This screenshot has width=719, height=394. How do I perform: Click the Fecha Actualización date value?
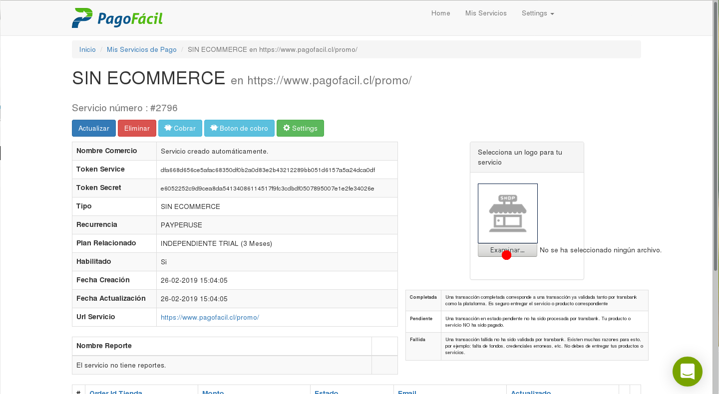point(194,299)
